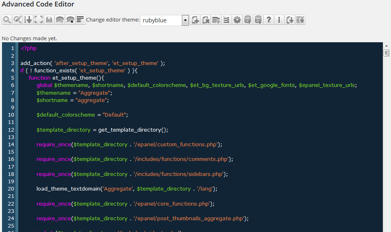
Task: Toggle fullscreen editor mode
Action: (x=39, y=20)
